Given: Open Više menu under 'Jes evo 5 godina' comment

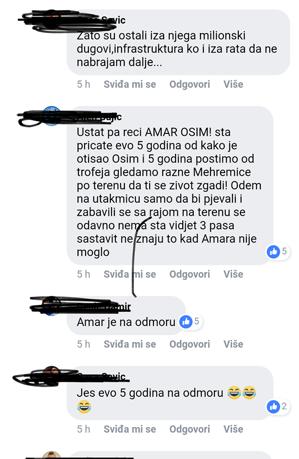Looking at the screenshot, I should [x=233, y=429].
